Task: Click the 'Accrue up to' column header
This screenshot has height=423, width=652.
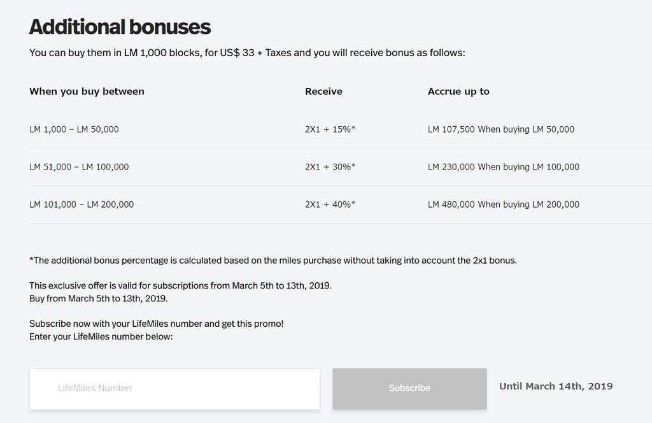Action: click(458, 92)
